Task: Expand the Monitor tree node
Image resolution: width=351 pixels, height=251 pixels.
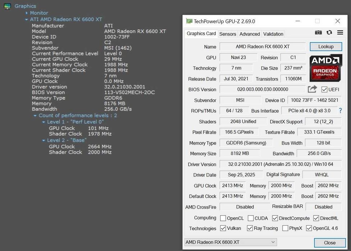Action: tap(27, 13)
